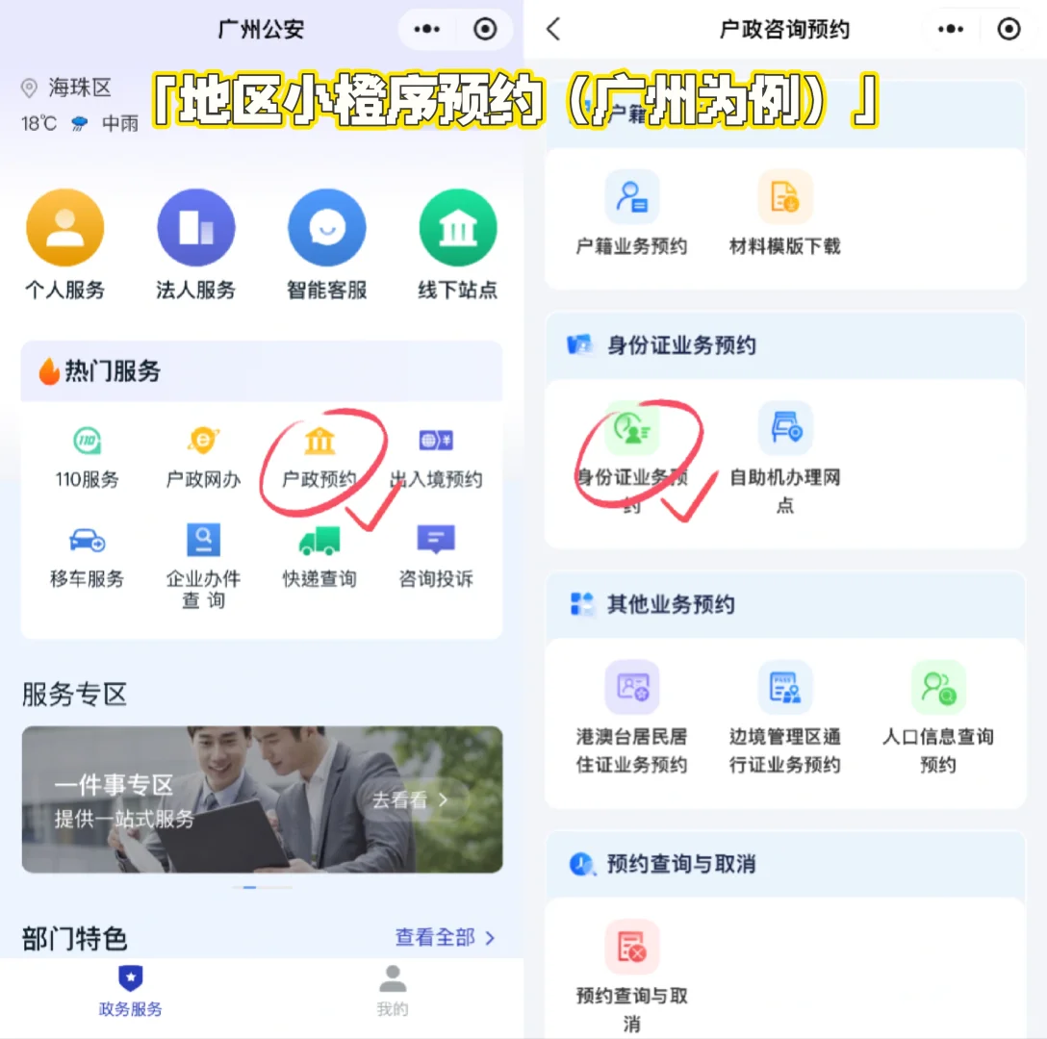Tap the 其他业务预约 section header
The height and width of the screenshot is (1039, 1047).
(x=785, y=604)
